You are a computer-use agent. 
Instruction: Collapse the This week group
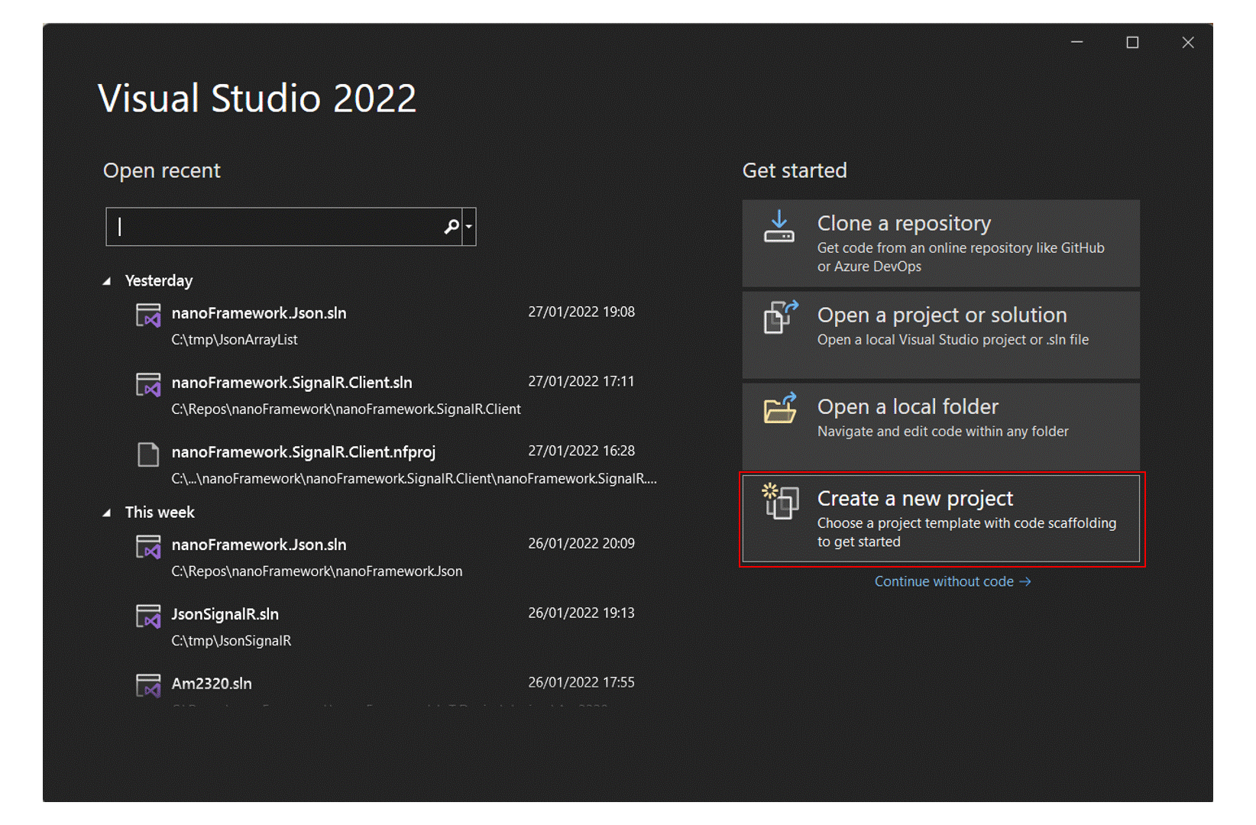[x=107, y=513]
